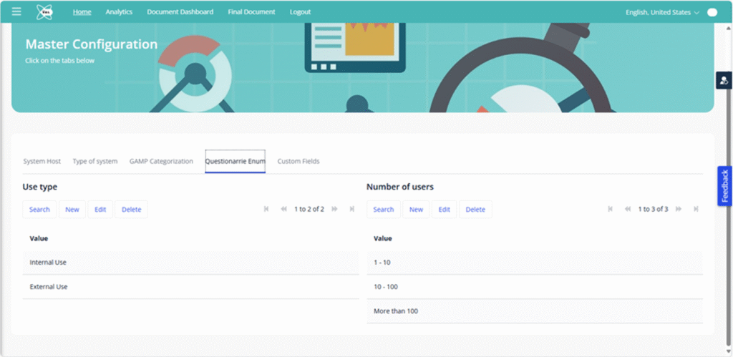Click New button under Use type
This screenshot has width=733, height=357.
point(72,210)
